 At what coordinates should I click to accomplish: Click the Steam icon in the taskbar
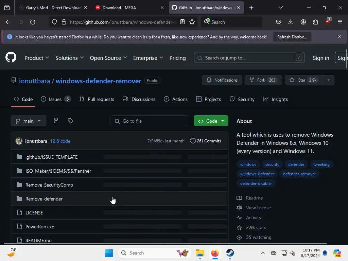coord(230,253)
